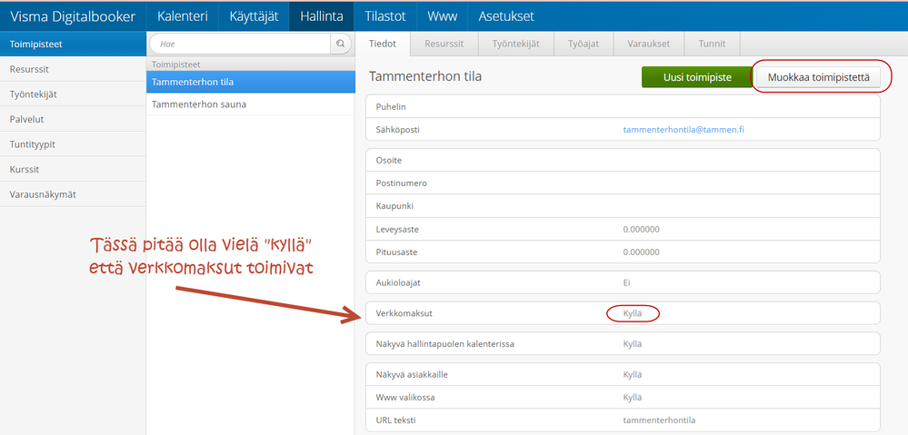This screenshot has height=435, width=908.
Task: Click the Puhelin row label
Action: (x=390, y=106)
